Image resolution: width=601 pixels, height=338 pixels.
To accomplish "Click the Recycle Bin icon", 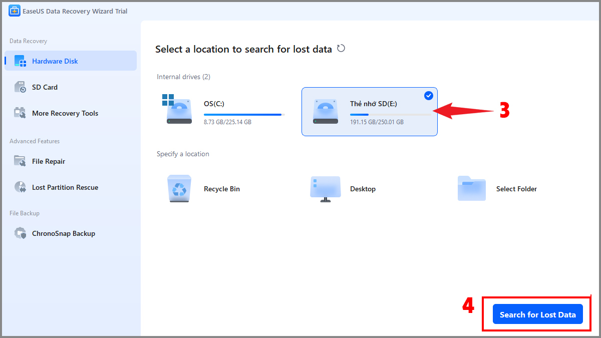I will click(179, 188).
